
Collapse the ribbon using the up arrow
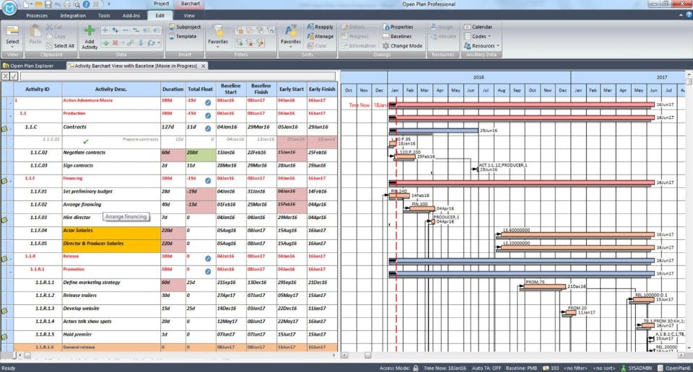(681, 15)
